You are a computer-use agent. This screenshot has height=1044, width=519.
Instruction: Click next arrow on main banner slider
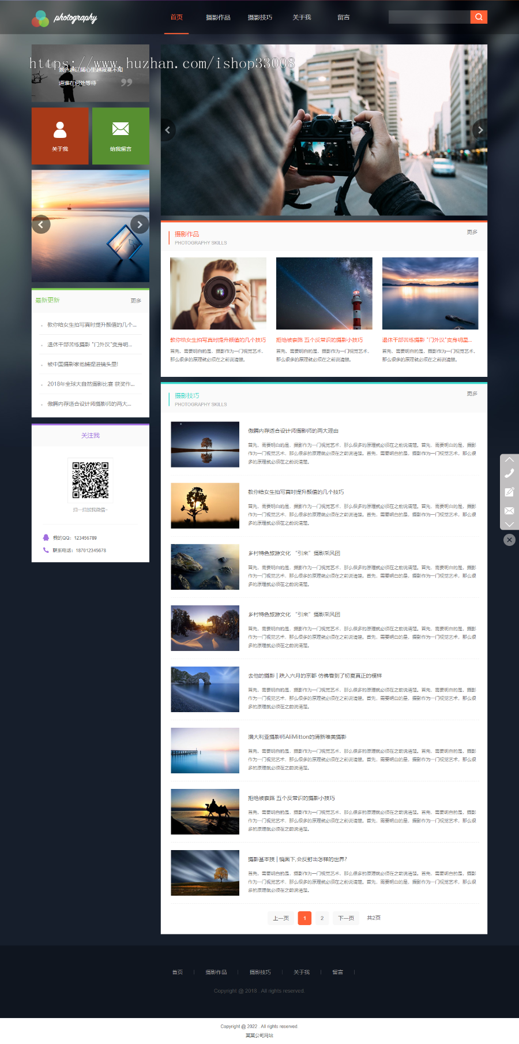[480, 130]
